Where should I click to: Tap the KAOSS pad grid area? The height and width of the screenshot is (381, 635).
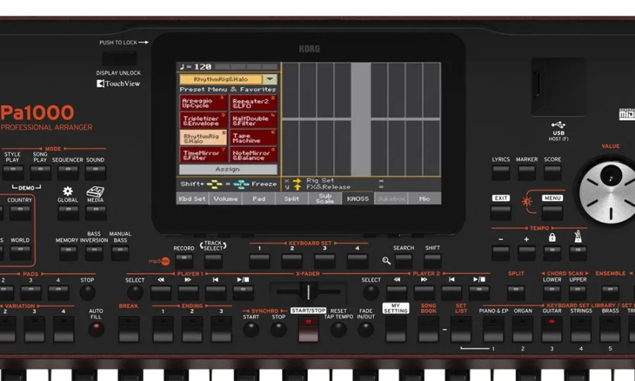(x=361, y=119)
